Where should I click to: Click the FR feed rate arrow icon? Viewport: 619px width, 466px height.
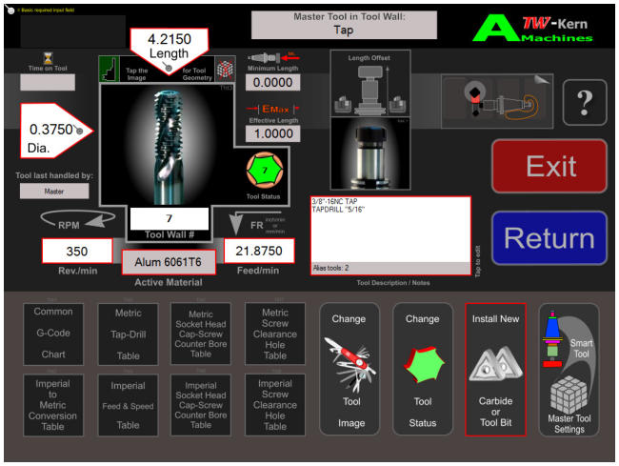pyautogui.click(x=236, y=223)
